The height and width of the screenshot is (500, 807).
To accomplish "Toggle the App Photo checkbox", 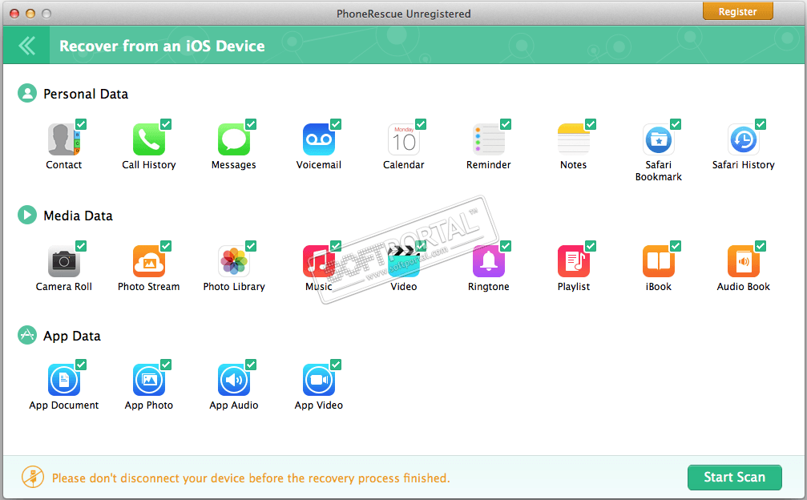I will (166, 365).
